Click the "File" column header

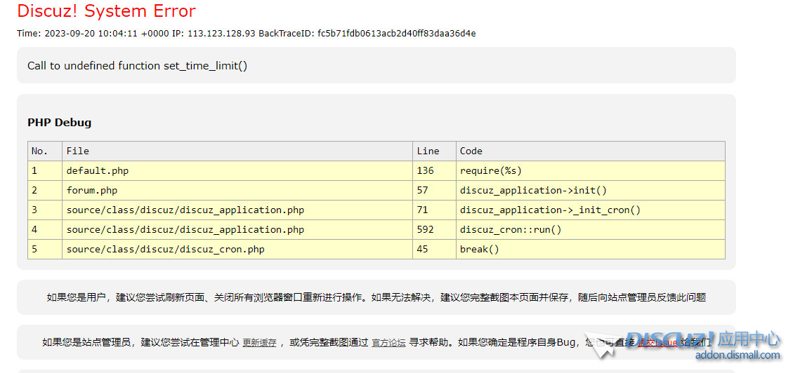(237, 151)
